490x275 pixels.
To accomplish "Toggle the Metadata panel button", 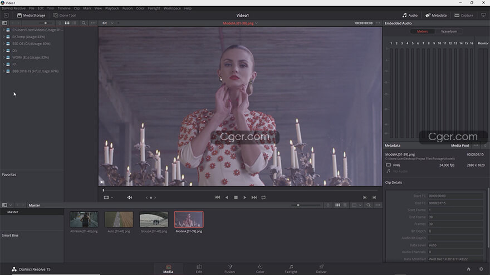I will [436, 16].
